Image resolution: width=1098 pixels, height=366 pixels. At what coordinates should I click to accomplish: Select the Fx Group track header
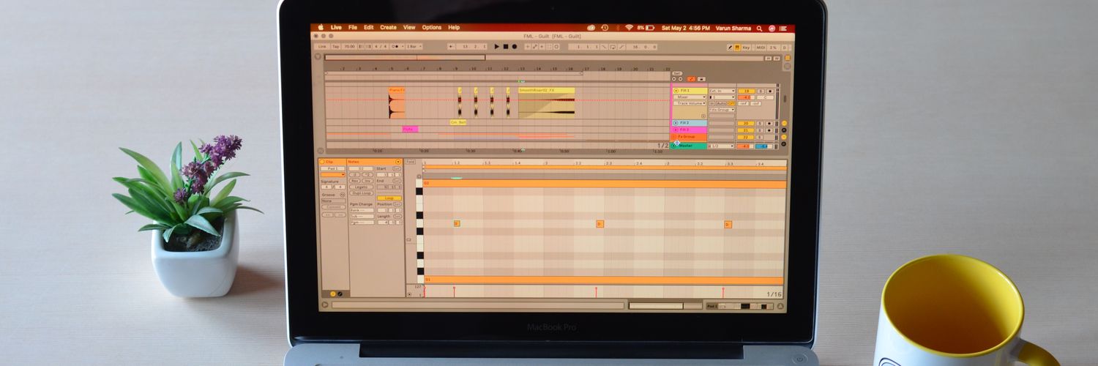pyautogui.click(x=689, y=136)
